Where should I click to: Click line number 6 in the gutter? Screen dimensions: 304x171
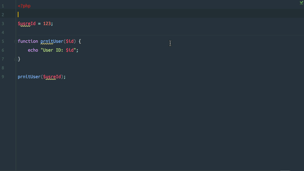tap(3, 50)
